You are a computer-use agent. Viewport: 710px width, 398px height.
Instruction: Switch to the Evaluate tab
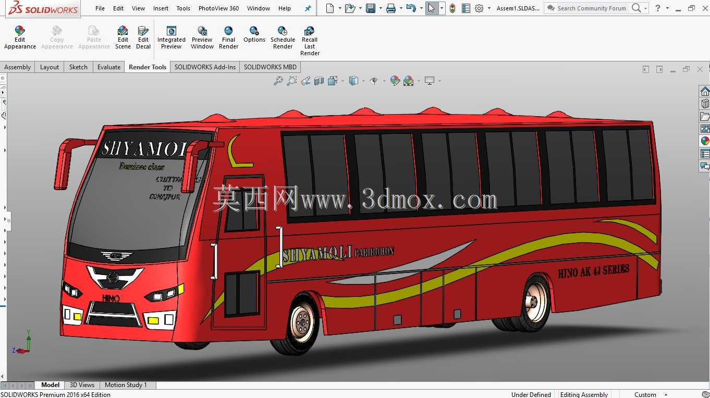tap(109, 67)
